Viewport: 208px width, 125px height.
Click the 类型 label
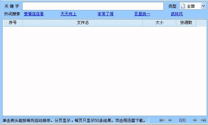(172, 6)
